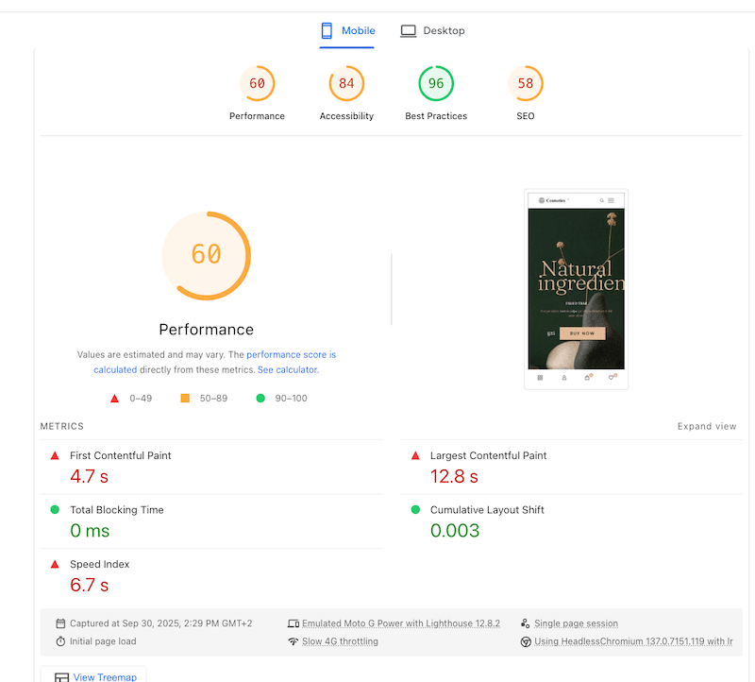This screenshot has height=682, width=755.
Task: Open the page screenshot thumbnail
Action: coord(576,288)
